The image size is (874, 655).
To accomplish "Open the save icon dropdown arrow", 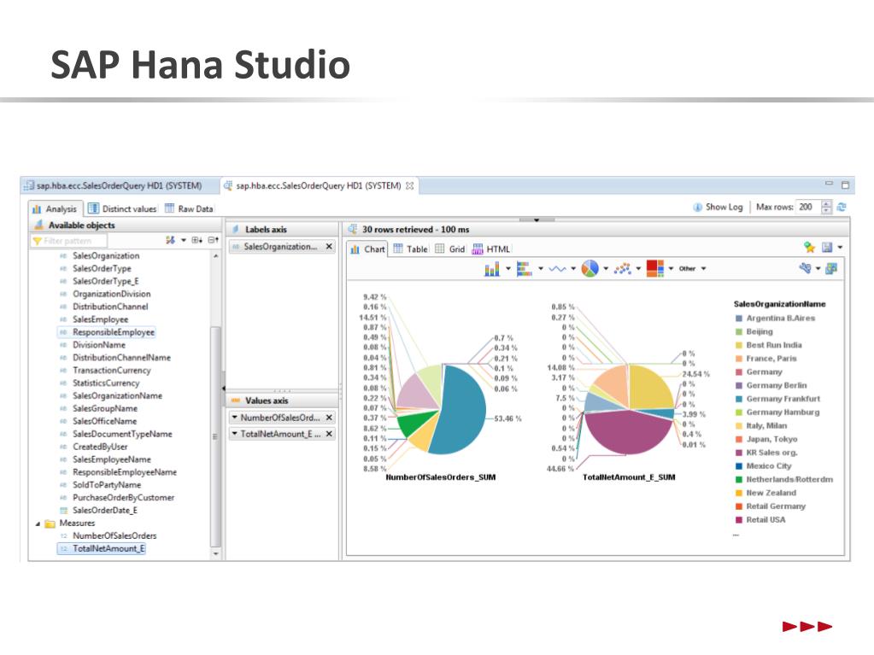I will coord(840,247).
